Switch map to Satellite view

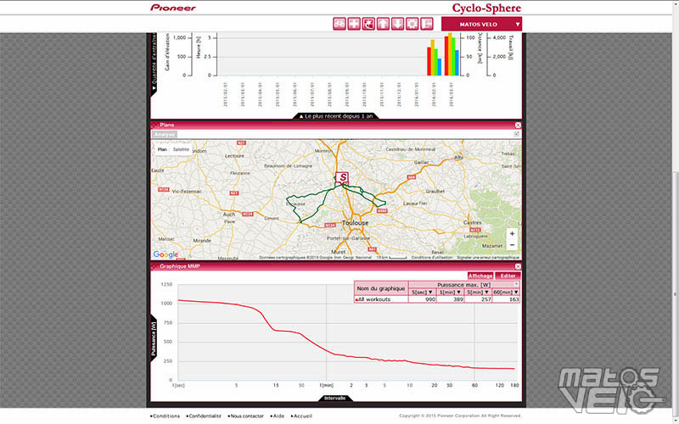tap(181, 149)
